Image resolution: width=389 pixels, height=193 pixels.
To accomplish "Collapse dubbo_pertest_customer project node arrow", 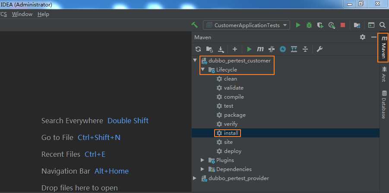I will click(x=195, y=60).
